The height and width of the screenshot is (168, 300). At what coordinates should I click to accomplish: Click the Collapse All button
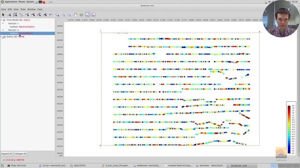point(20,154)
